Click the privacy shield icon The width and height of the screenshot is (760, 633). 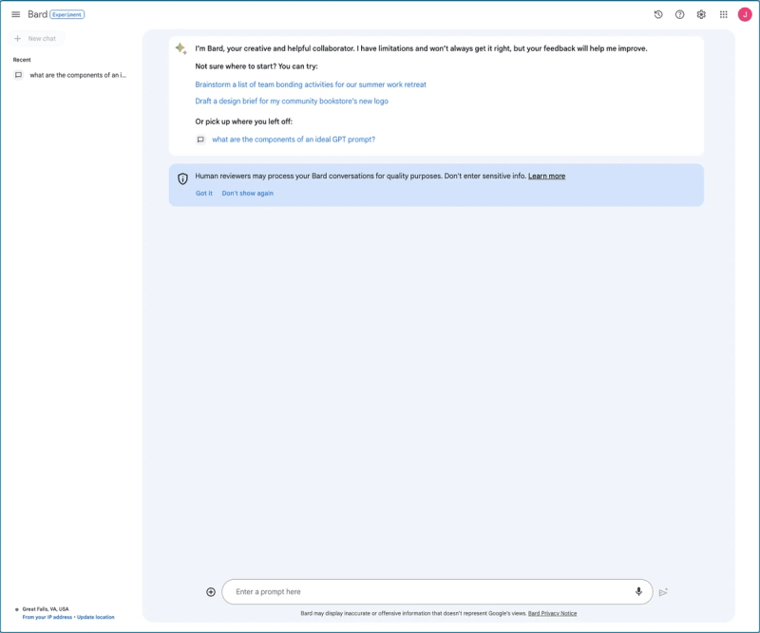182,178
